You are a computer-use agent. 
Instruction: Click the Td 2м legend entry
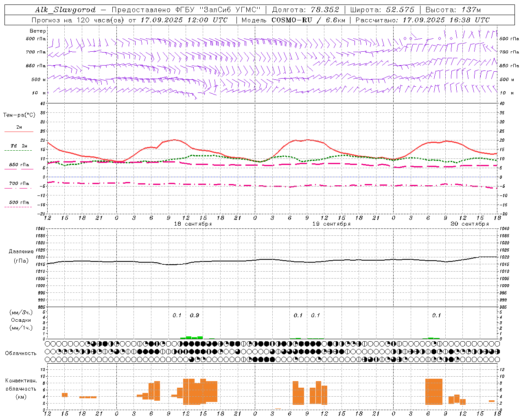click(x=19, y=146)
